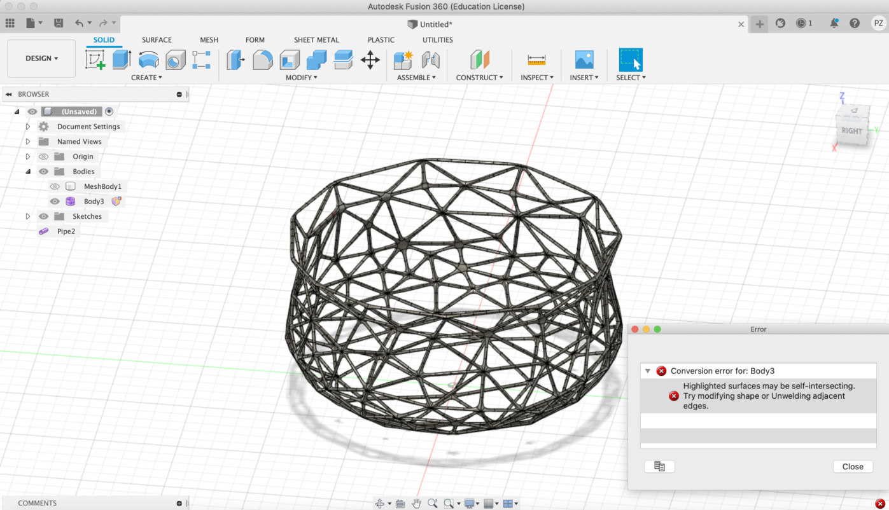The image size is (889, 510).
Task: Click the Save icon
Action: [59, 24]
